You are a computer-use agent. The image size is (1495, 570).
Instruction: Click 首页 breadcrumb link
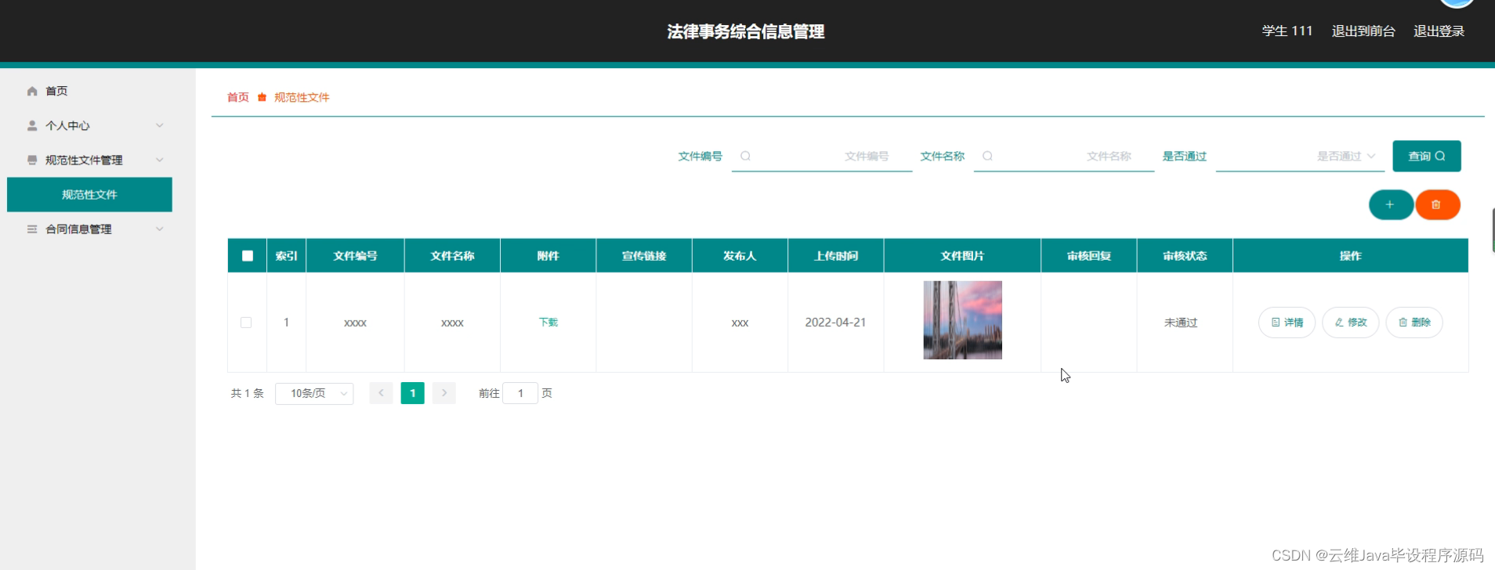click(x=238, y=97)
